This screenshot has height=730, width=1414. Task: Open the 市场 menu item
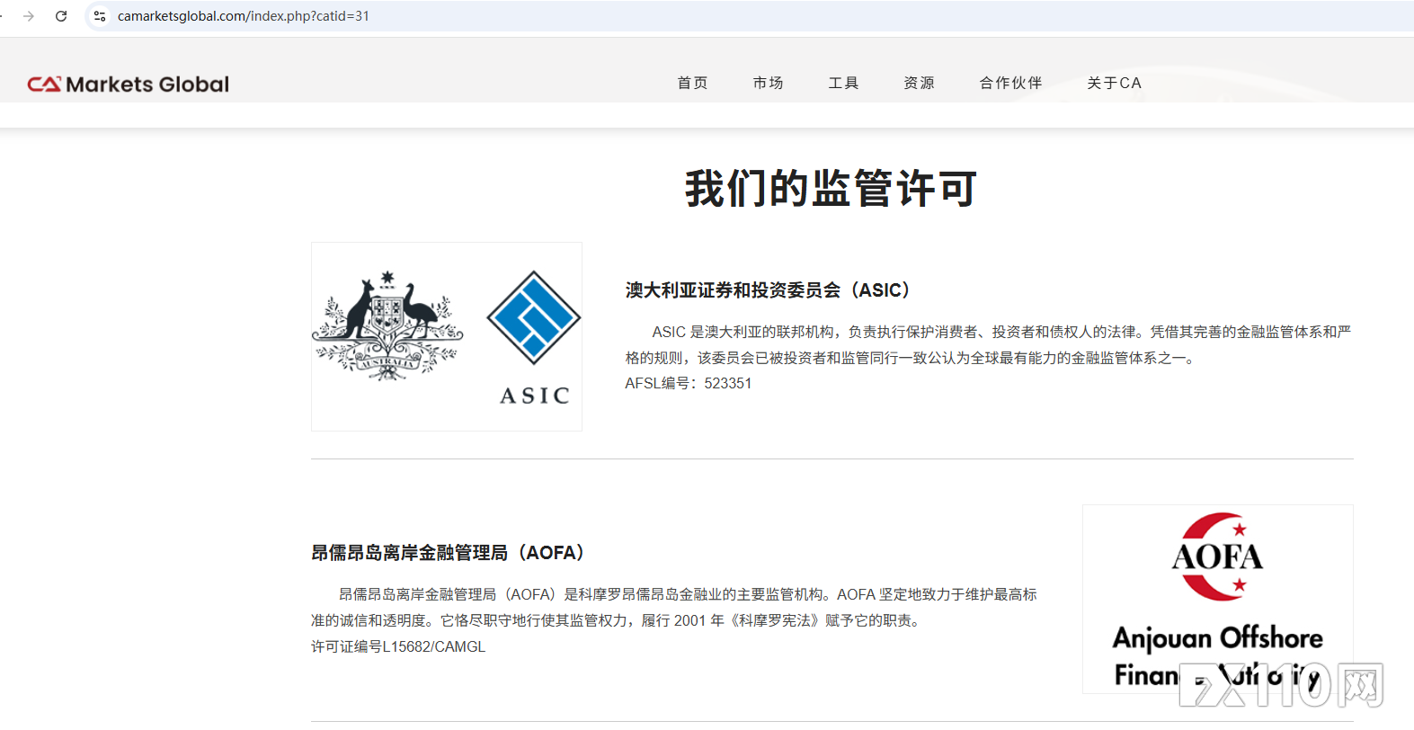(x=768, y=83)
